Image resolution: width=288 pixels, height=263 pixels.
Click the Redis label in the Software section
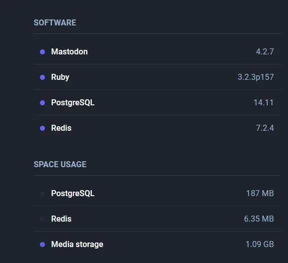point(61,128)
